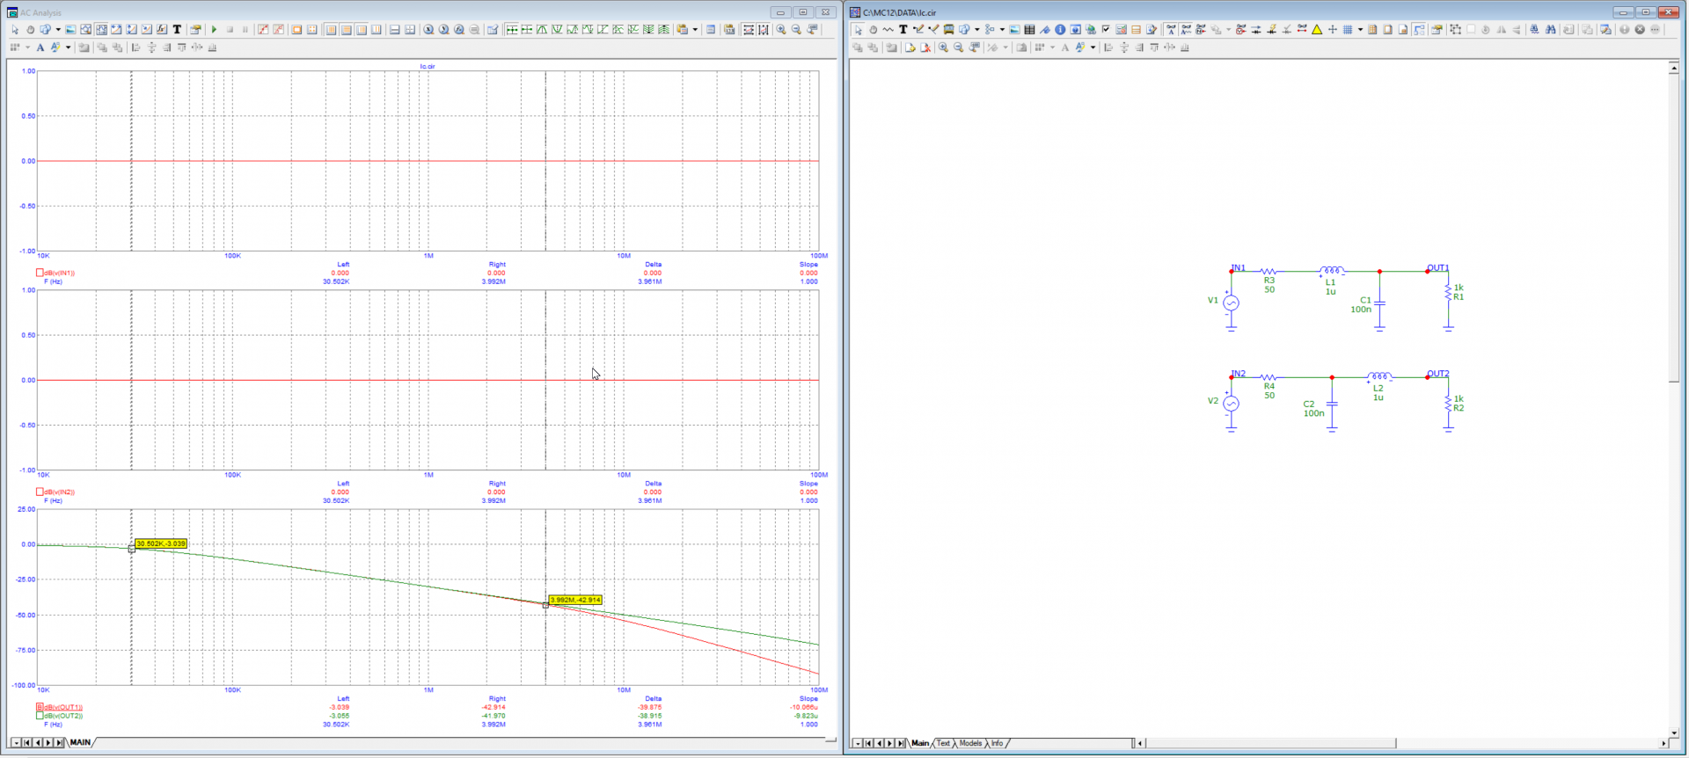The height and width of the screenshot is (758, 1689).
Task: Select the graphics image tool in AC Analysis toolbar
Action: (x=70, y=29)
